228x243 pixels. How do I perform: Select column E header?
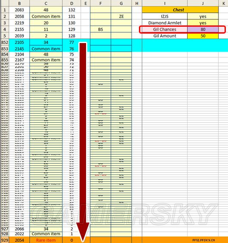86,3
